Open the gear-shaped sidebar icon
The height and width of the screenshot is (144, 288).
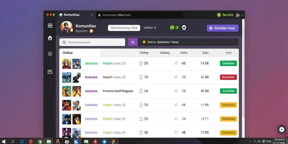50,54
